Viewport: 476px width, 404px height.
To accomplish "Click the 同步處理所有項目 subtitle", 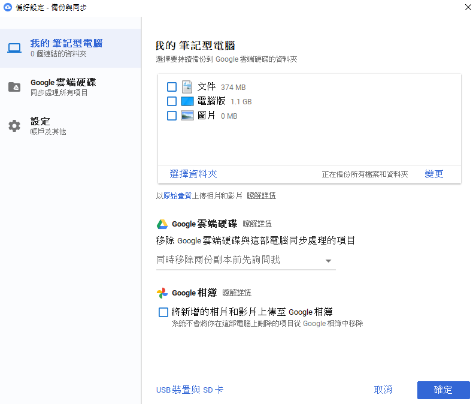I will [59, 93].
